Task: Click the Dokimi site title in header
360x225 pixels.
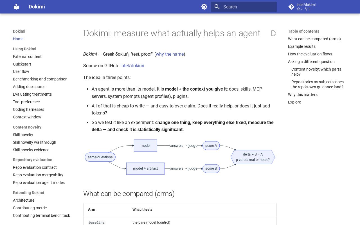Action: point(37,7)
